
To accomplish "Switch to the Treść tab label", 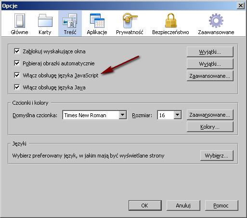I will [70, 32].
